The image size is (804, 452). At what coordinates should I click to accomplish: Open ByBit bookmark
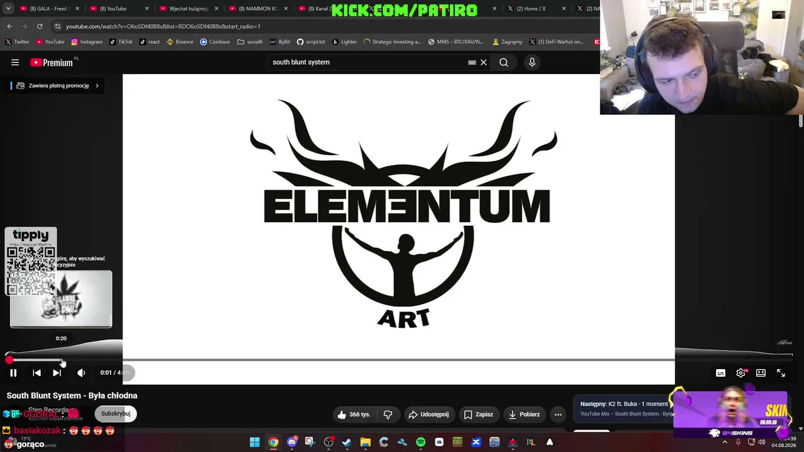point(280,42)
